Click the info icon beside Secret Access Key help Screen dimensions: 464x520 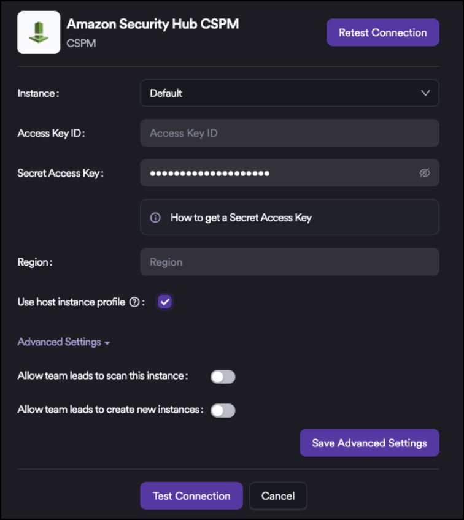point(155,218)
